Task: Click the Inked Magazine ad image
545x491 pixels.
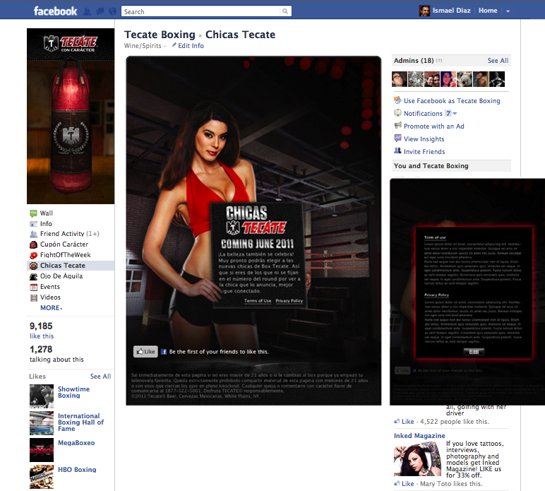Action: [x=417, y=459]
